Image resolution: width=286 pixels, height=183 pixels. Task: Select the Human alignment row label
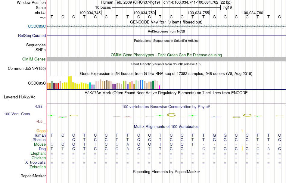[x=39, y=135]
